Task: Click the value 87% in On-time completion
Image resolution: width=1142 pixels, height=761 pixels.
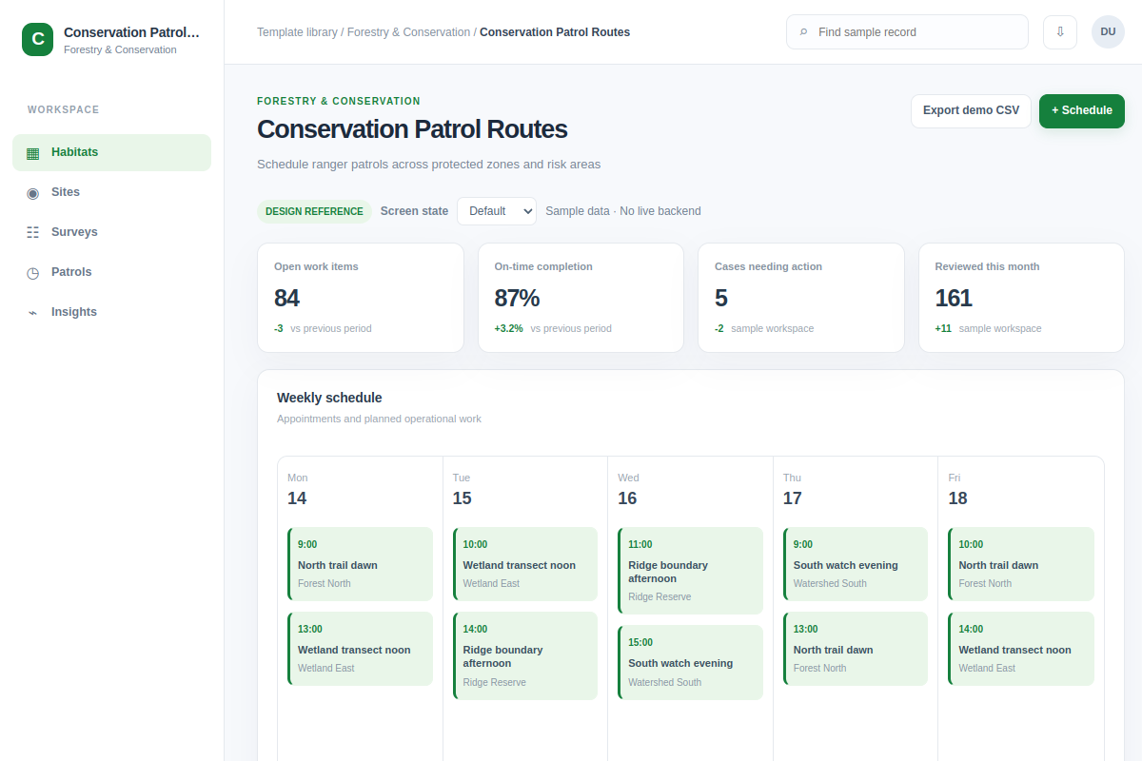Action: (x=517, y=298)
